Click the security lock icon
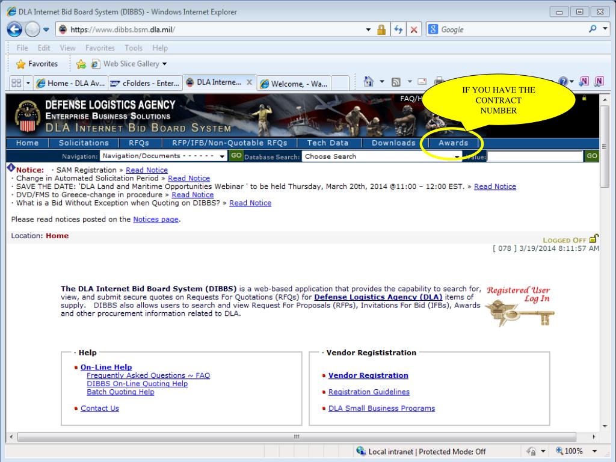The image size is (616, 462). pyautogui.click(x=381, y=29)
